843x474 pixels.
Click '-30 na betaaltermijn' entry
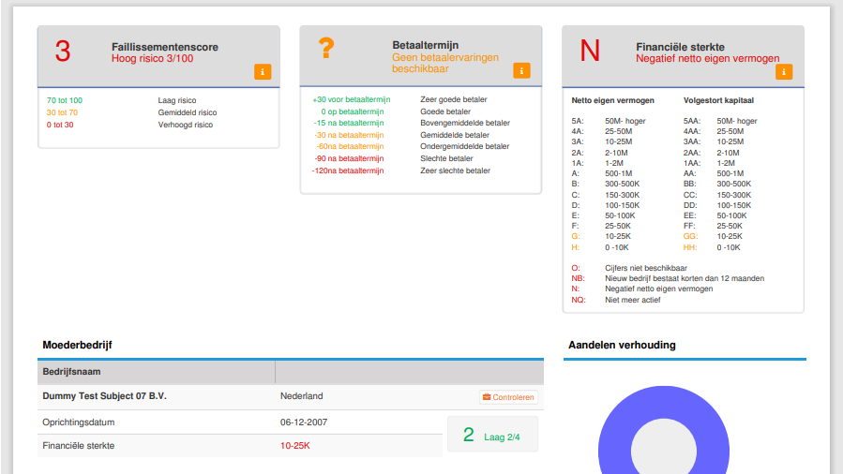[x=349, y=135]
